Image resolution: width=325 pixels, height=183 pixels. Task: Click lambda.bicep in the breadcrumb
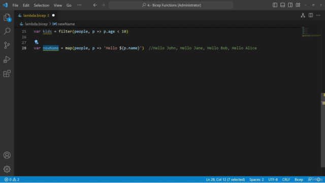(36, 24)
